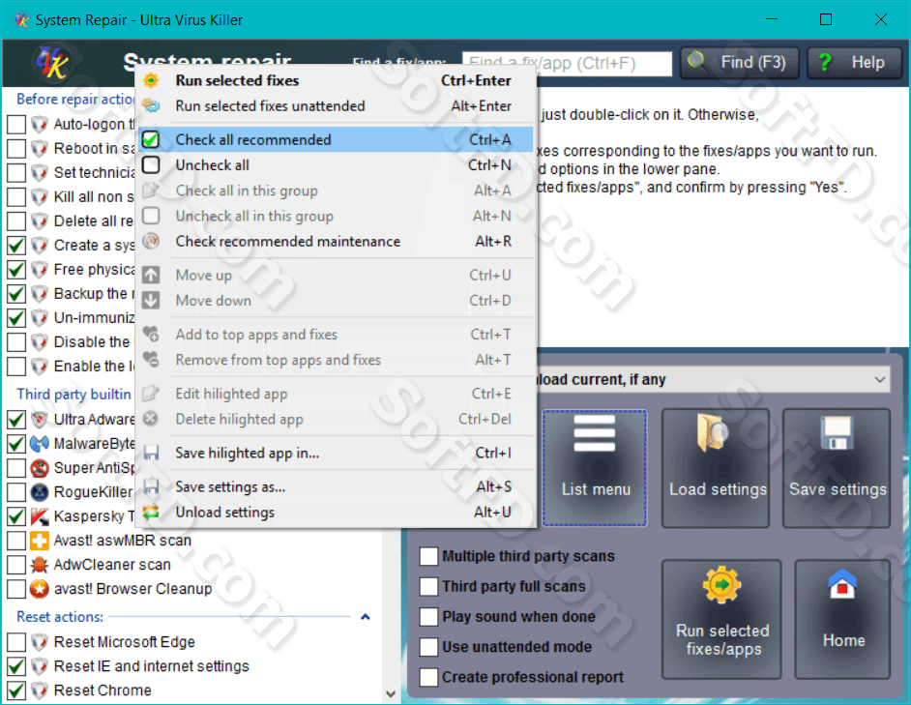
Task: Click the Find (F3) button
Action: click(739, 62)
